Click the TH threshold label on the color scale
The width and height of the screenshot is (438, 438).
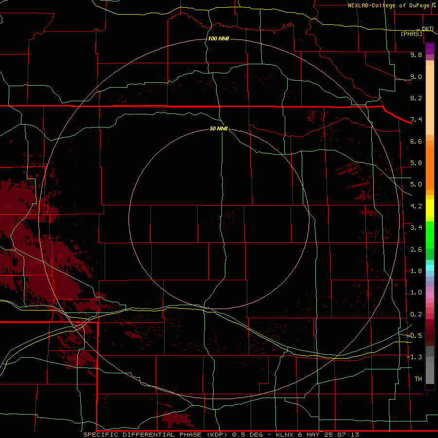click(418, 379)
